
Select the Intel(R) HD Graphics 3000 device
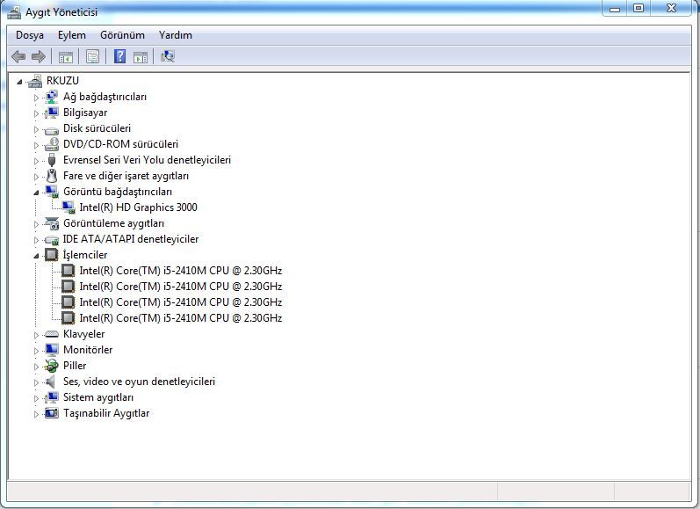138,207
